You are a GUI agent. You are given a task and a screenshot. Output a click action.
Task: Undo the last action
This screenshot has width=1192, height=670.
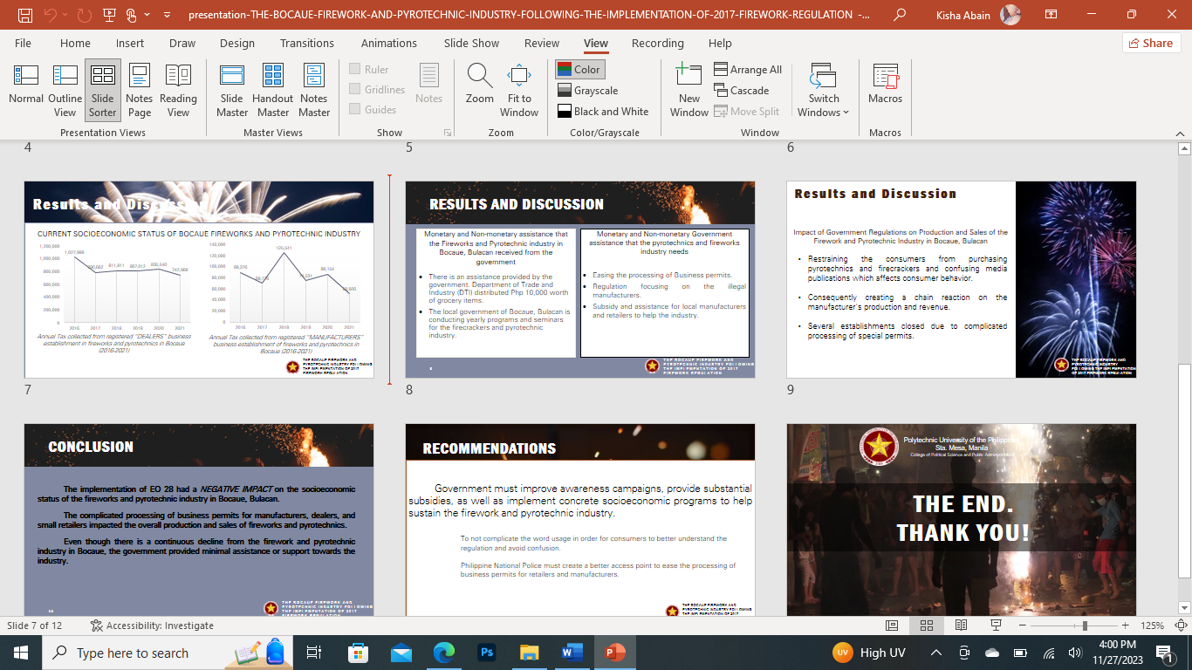click(x=50, y=15)
